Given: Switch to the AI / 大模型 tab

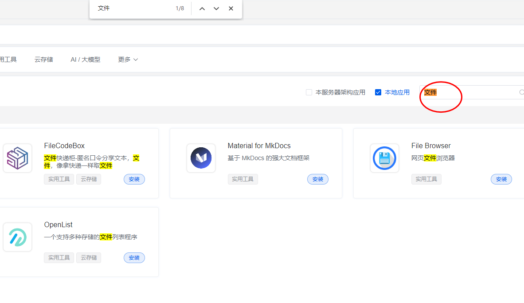Looking at the screenshot, I should point(86,59).
